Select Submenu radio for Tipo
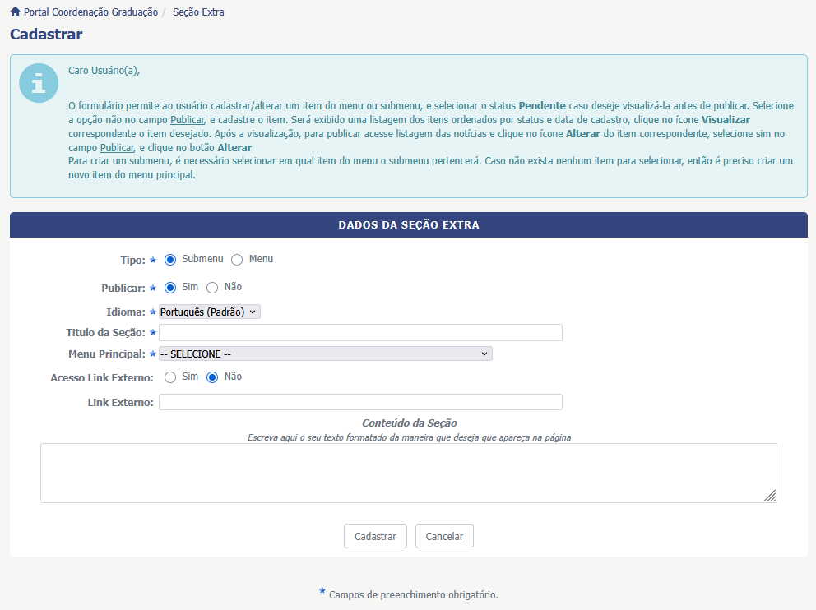The height and width of the screenshot is (610, 816). point(170,260)
